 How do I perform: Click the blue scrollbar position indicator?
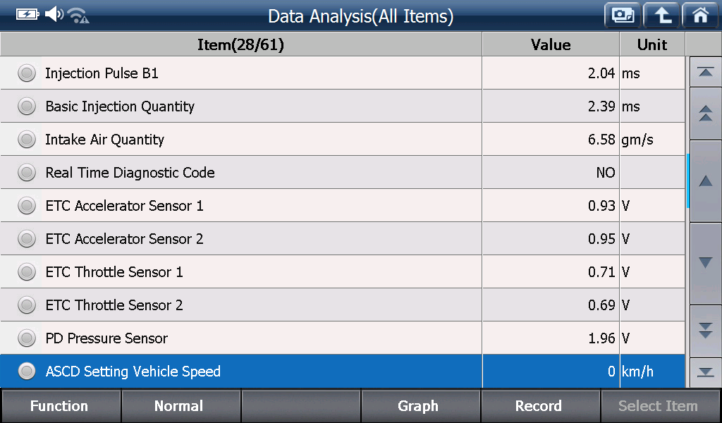(x=687, y=181)
